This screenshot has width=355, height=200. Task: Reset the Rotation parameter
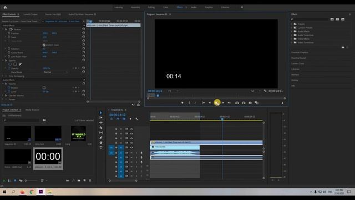coord(84,48)
